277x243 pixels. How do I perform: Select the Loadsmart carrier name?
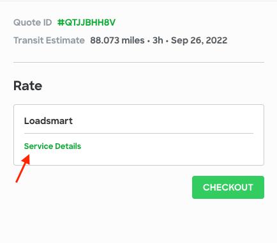click(49, 121)
